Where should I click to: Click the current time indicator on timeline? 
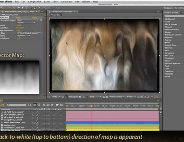tap(92, 106)
